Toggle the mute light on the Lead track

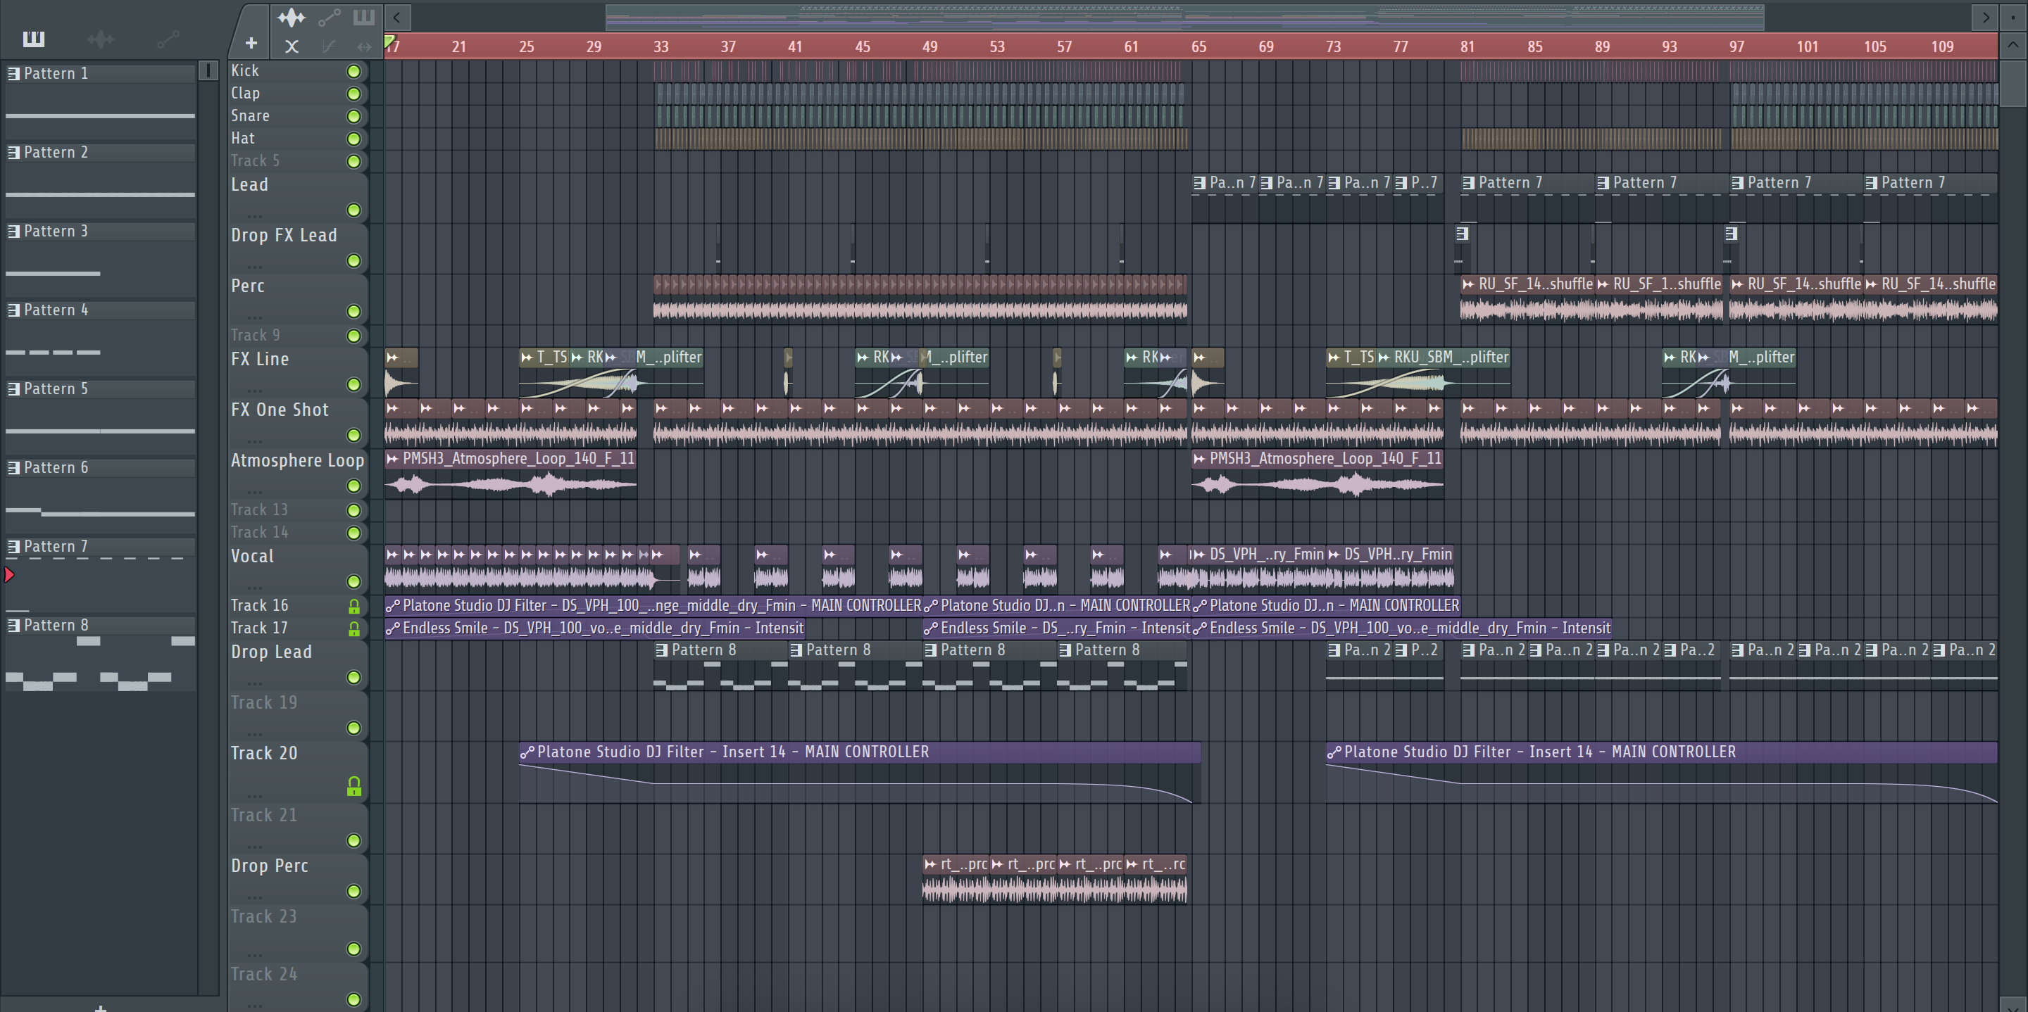(x=354, y=210)
